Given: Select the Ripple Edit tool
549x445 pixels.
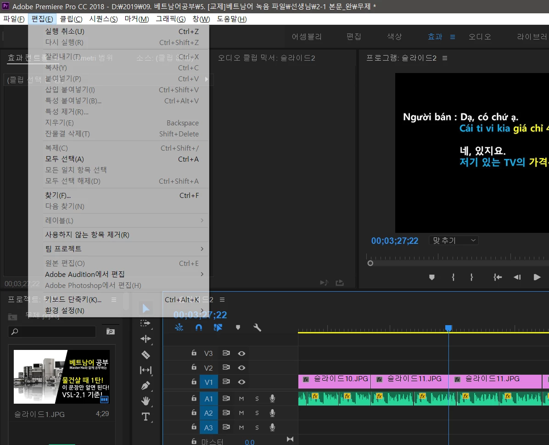Looking at the screenshot, I should [146, 339].
